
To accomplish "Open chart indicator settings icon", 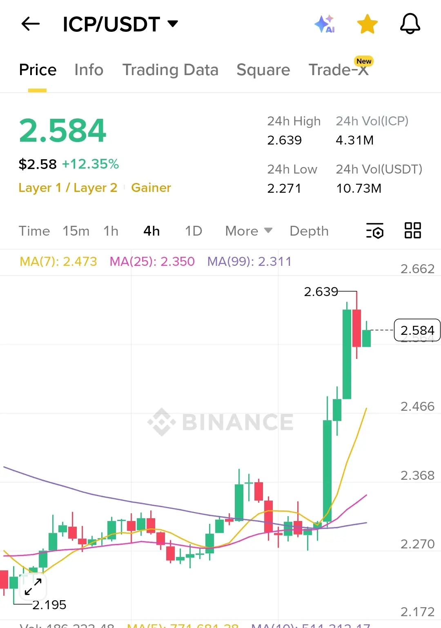I will click(375, 231).
